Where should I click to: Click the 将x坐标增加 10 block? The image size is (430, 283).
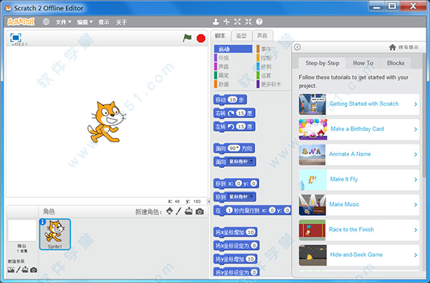235,232
